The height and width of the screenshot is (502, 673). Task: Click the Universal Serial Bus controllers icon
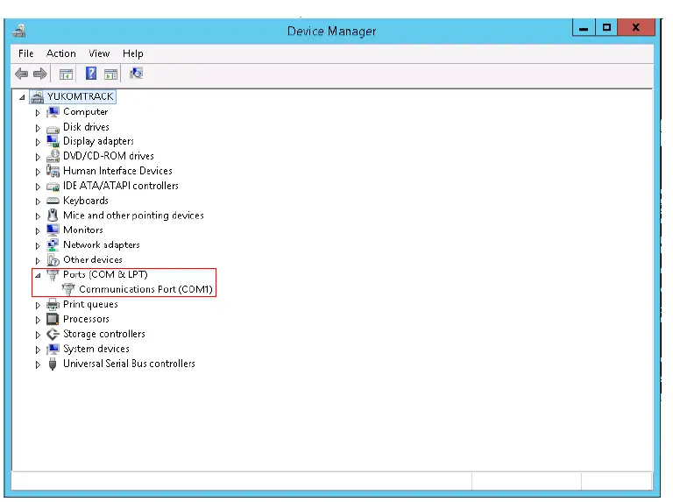pos(53,364)
